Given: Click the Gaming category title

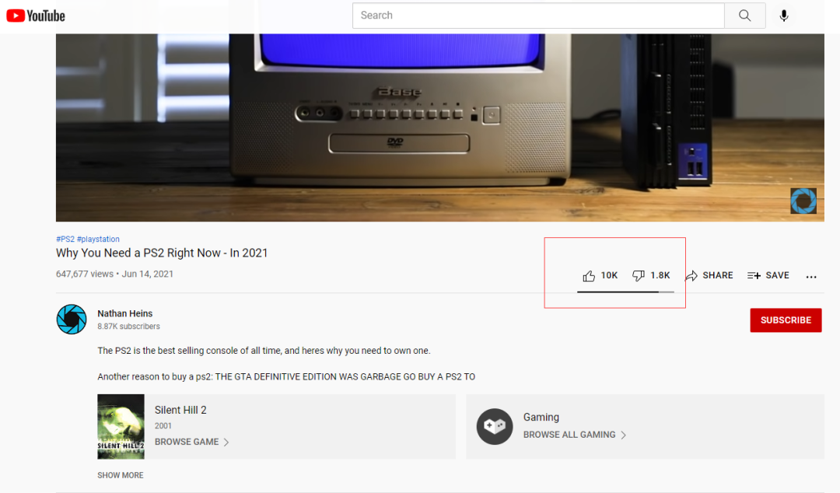Looking at the screenshot, I should pos(541,417).
